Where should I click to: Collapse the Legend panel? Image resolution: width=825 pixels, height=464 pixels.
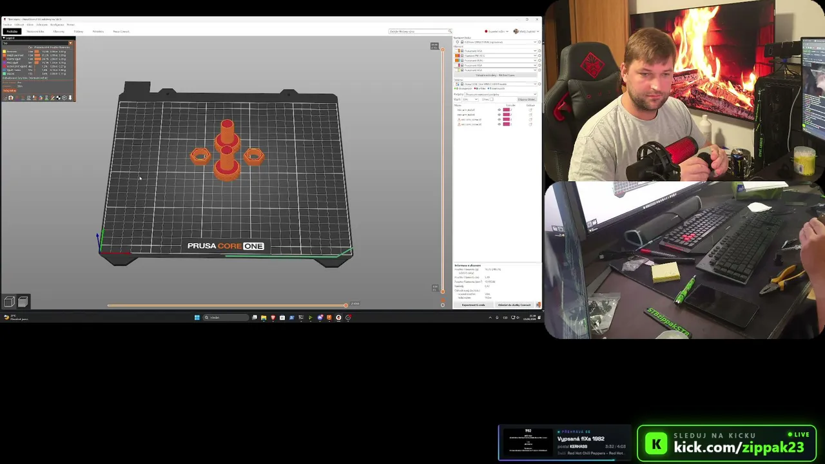point(5,38)
